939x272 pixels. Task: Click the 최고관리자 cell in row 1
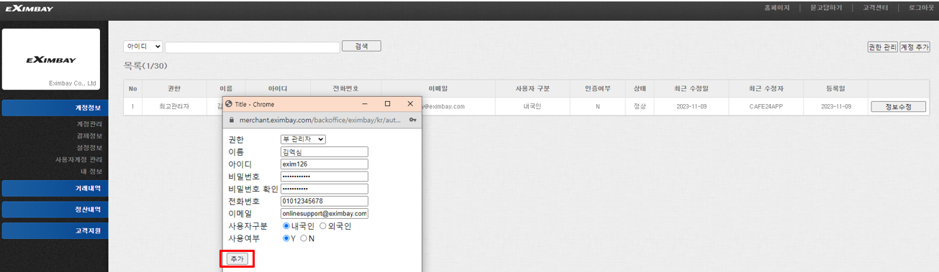[x=174, y=106]
